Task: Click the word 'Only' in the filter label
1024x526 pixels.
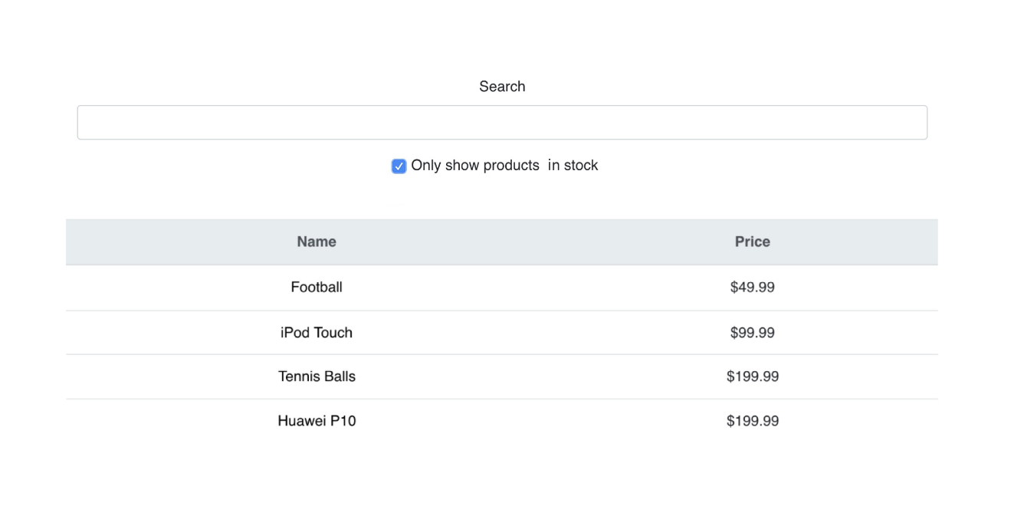Action: coord(426,166)
